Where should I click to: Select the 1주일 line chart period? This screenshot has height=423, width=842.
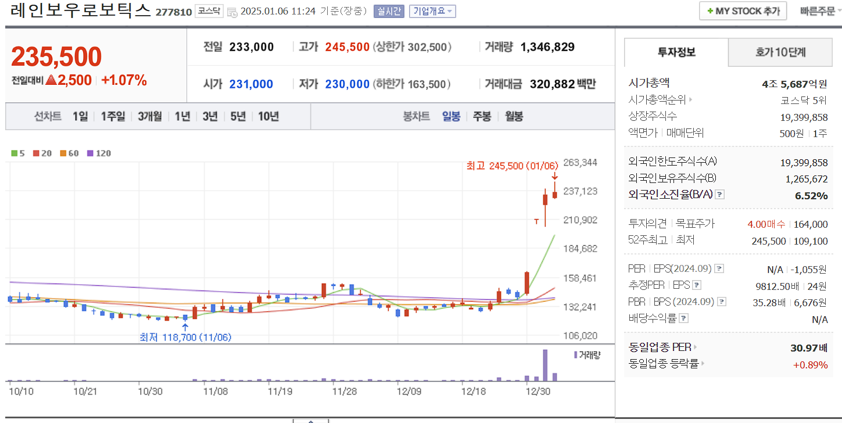tap(113, 117)
